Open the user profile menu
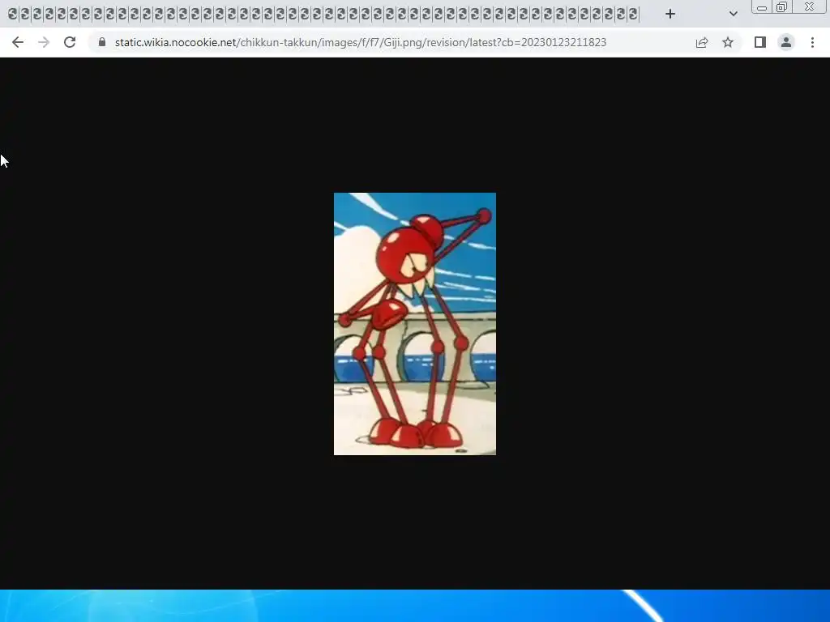This screenshot has height=622, width=830. (786, 42)
